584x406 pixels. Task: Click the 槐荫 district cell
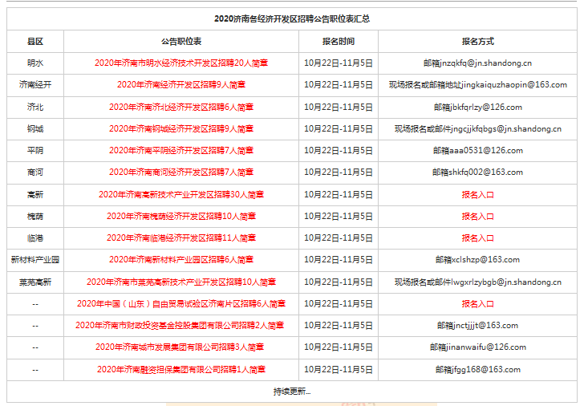(x=35, y=216)
